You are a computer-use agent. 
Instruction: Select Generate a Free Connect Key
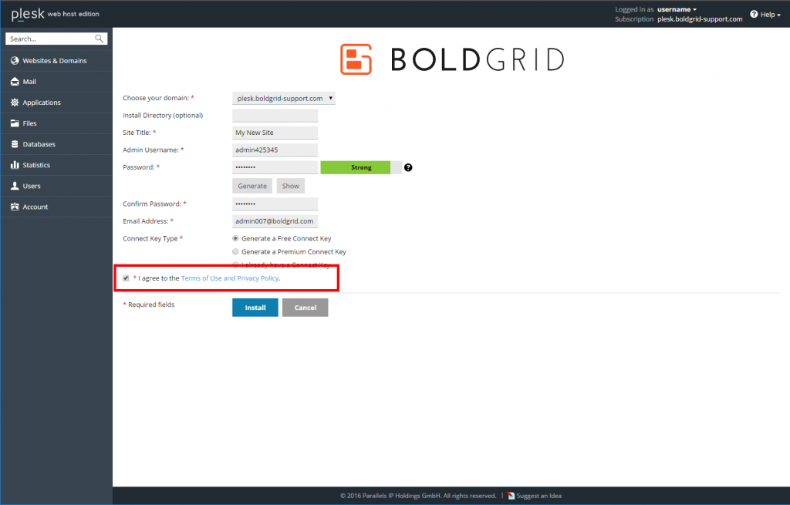[x=235, y=238]
